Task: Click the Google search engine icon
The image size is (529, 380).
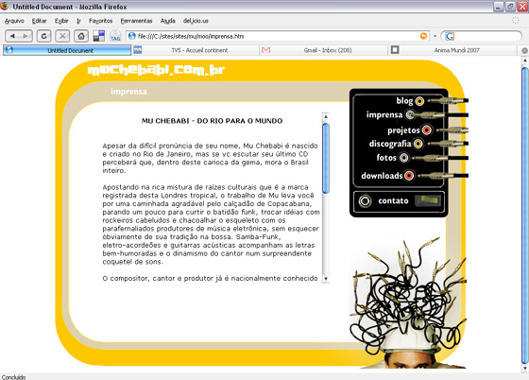Action: [x=450, y=36]
